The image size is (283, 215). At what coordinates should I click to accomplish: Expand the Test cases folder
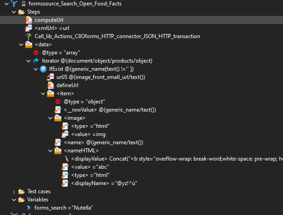(x=14, y=191)
